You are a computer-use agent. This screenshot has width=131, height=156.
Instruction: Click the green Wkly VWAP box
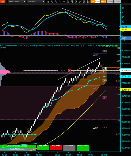(x=43, y=148)
